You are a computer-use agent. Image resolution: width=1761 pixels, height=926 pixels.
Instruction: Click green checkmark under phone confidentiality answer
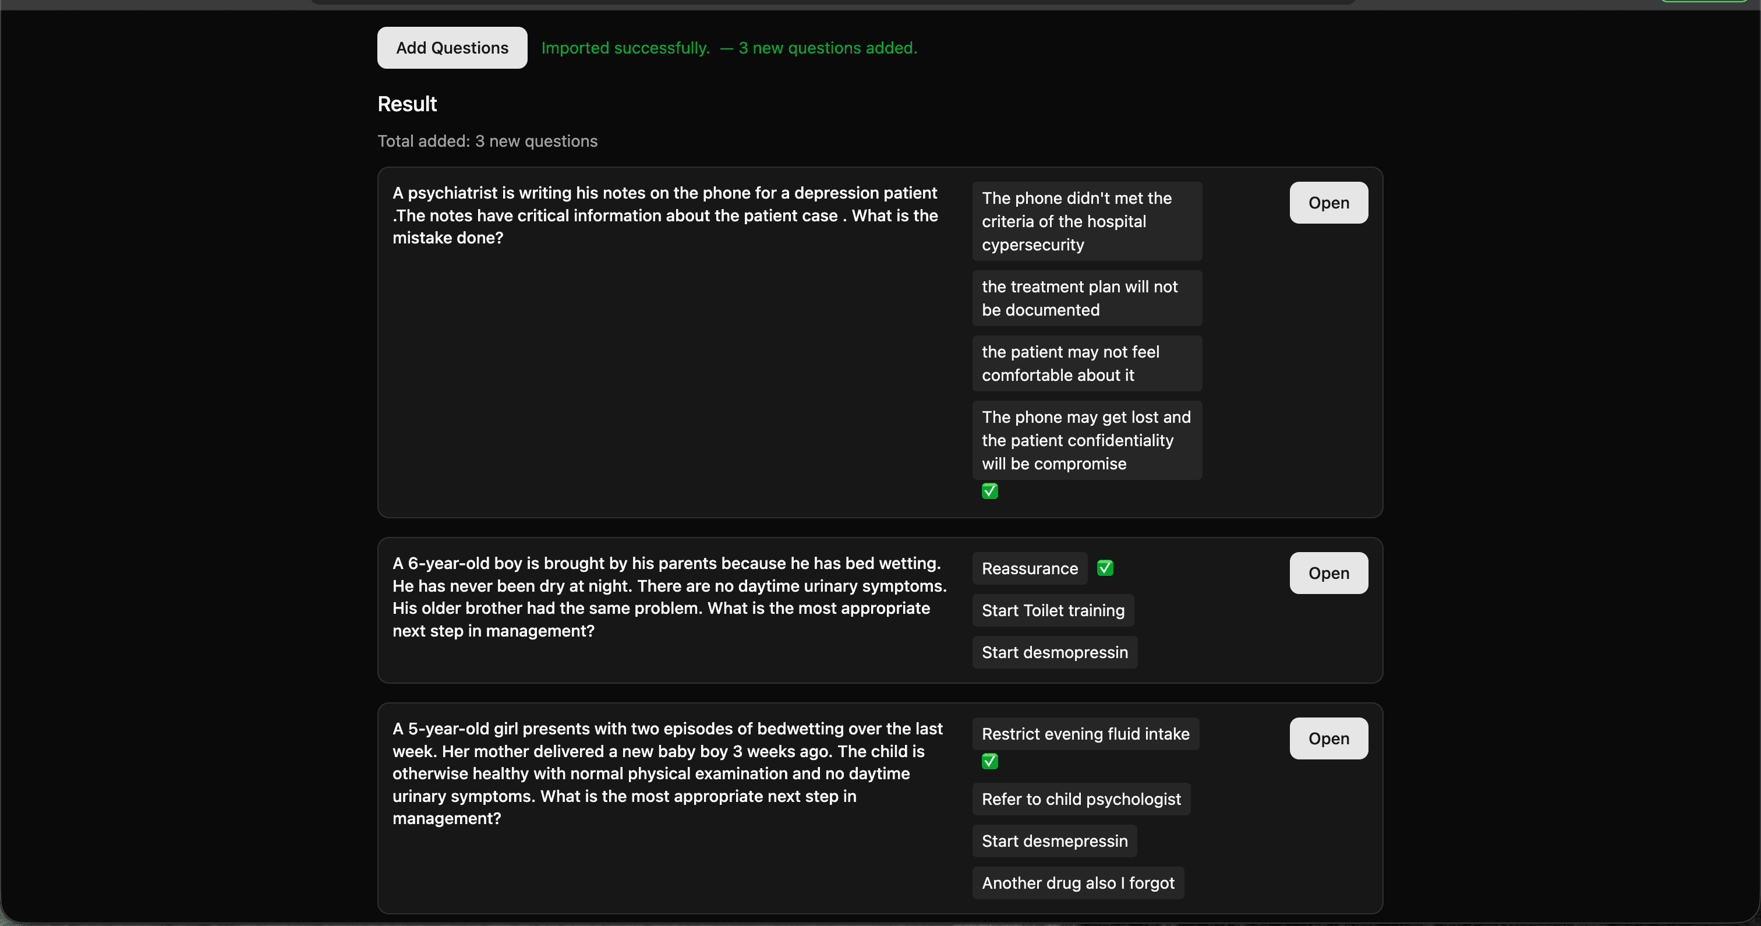(989, 491)
